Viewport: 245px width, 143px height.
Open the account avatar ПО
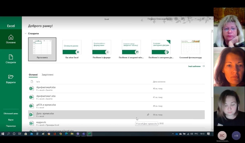click(x=176, y=19)
